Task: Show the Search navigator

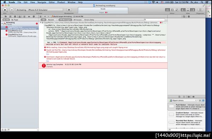Action: 15,17
